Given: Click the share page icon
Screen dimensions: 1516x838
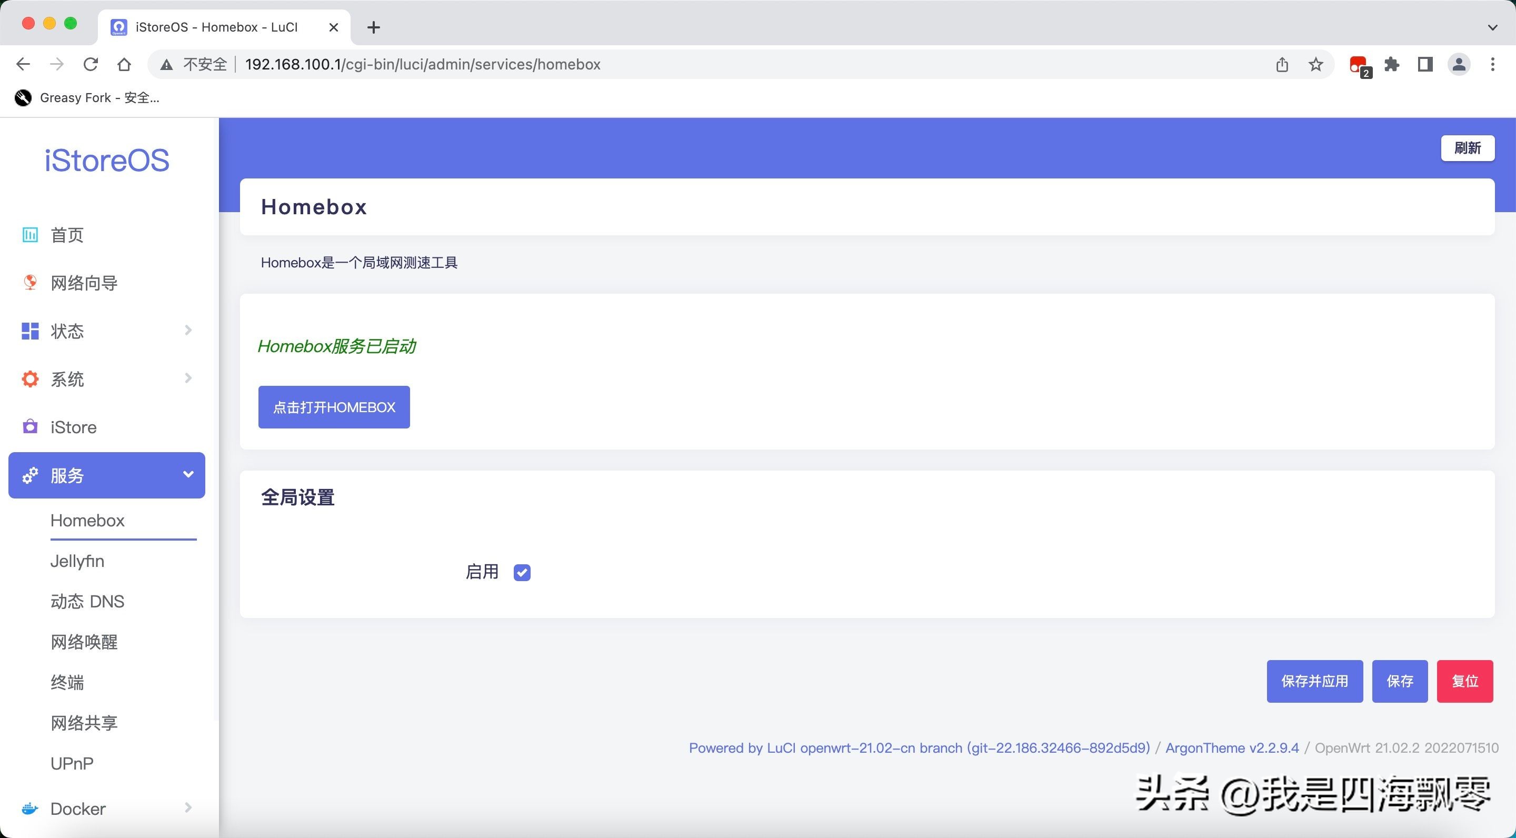Looking at the screenshot, I should (x=1282, y=64).
